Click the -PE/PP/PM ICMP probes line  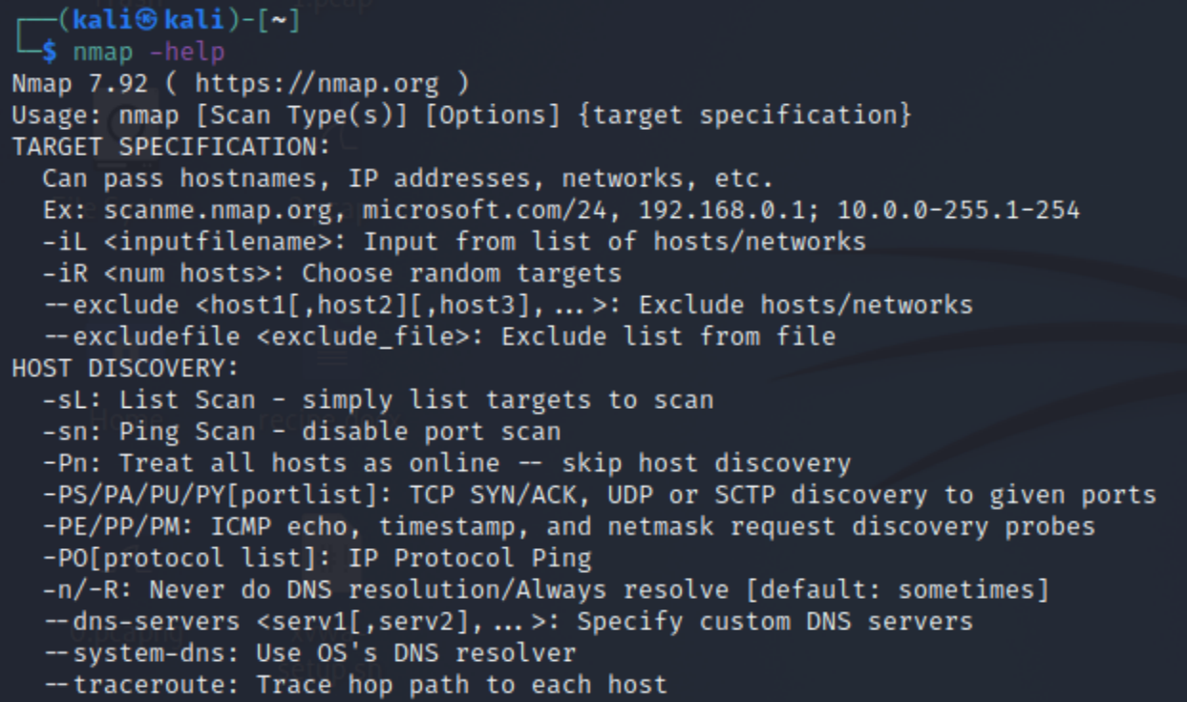pyautogui.click(x=569, y=526)
